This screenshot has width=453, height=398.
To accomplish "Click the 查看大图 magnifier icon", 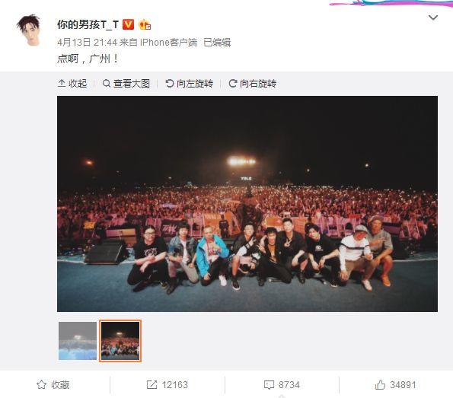I will [107, 84].
